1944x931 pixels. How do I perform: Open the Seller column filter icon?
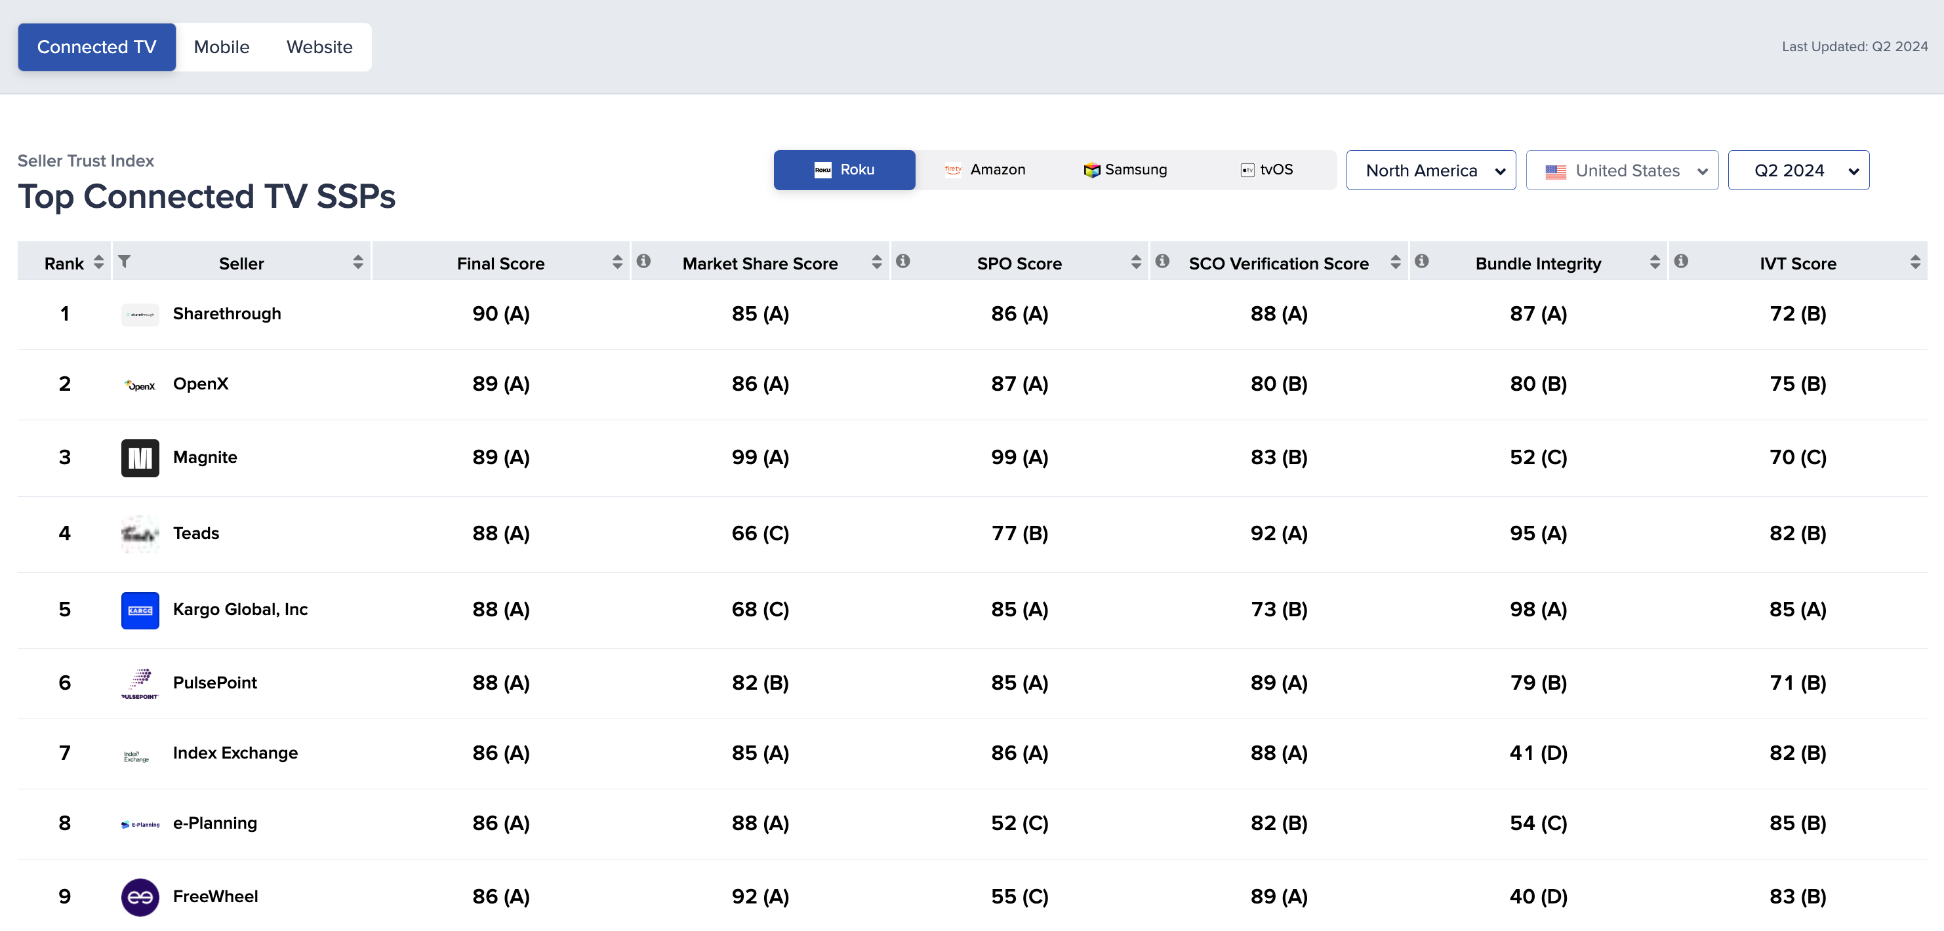(125, 261)
